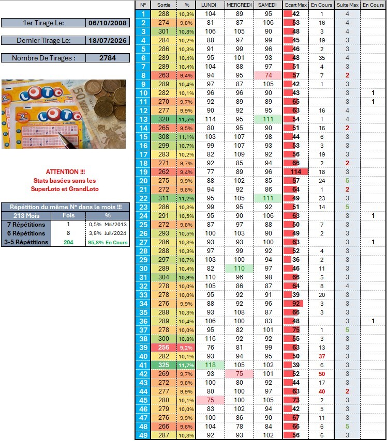
Task: Click the '3-5 Répétitions' row label
Action: [26, 242]
